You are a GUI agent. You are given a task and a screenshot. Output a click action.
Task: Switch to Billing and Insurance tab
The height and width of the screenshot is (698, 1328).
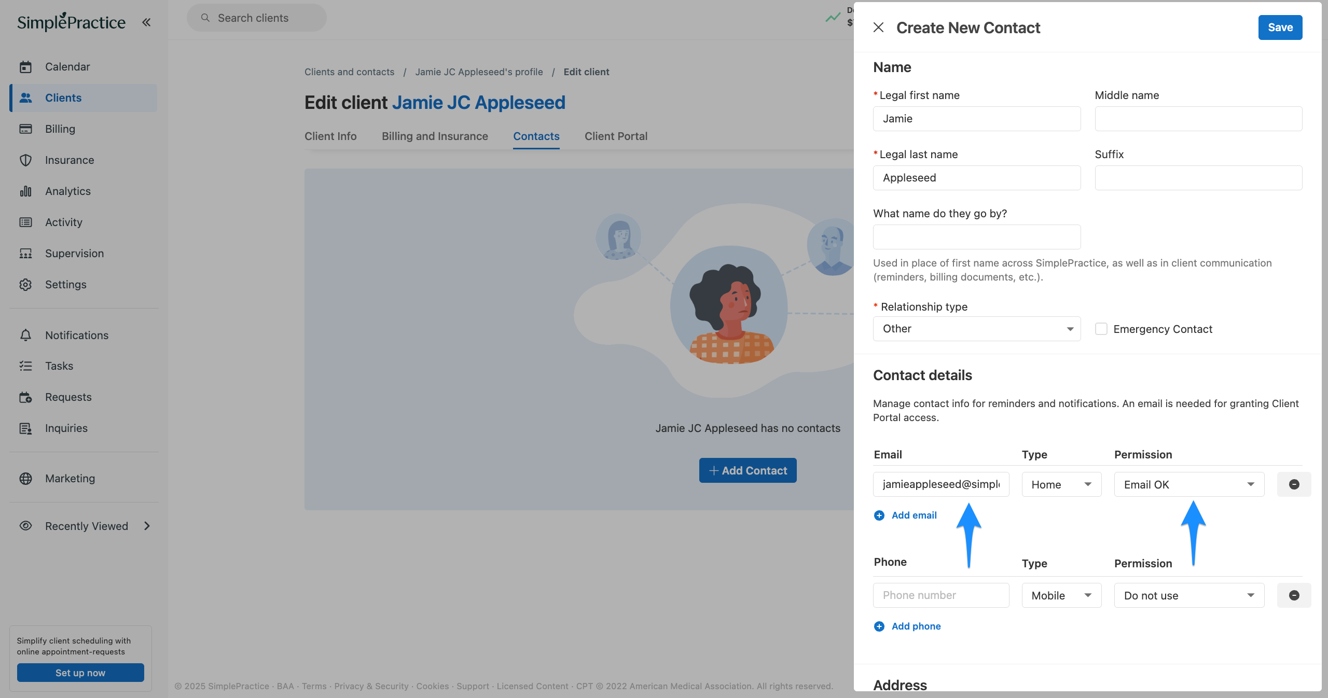click(x=435, y=136)
